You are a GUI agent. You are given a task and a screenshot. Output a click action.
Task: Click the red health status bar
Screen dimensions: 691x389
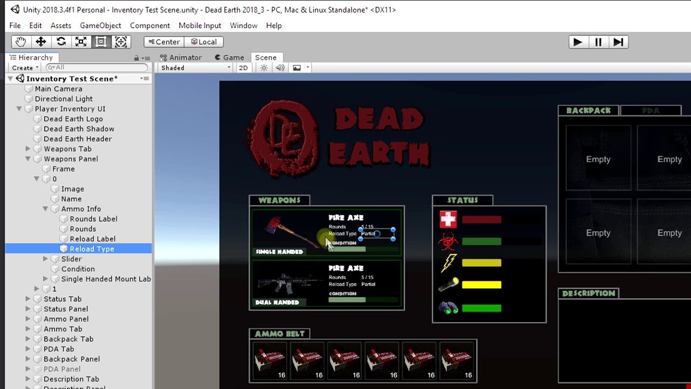click(x=482, y=220)
